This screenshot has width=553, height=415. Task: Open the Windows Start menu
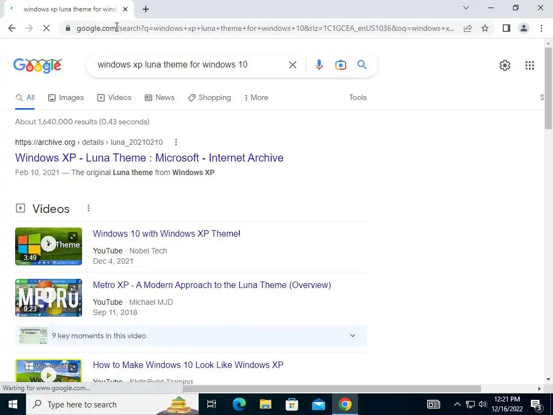tap(13, 404)
